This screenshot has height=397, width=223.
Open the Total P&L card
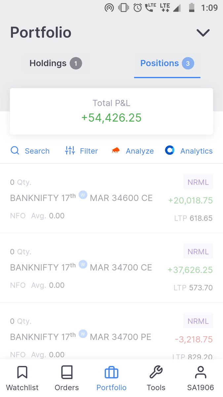point(111,111)
